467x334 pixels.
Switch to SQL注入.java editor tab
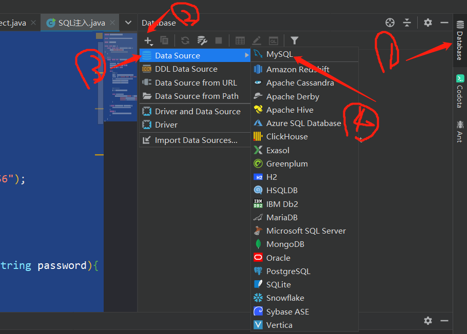pos(80,23)
